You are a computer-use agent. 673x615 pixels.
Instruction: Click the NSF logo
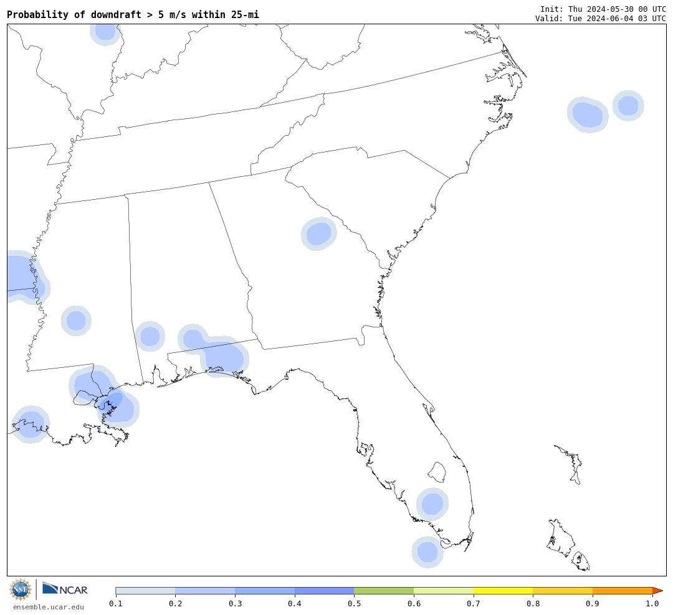pyautogui.click(x=20, y=589)
